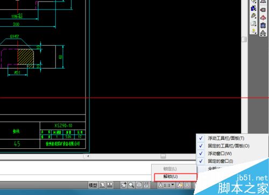Switch to model space with 模型 button

tap(93, 185)
